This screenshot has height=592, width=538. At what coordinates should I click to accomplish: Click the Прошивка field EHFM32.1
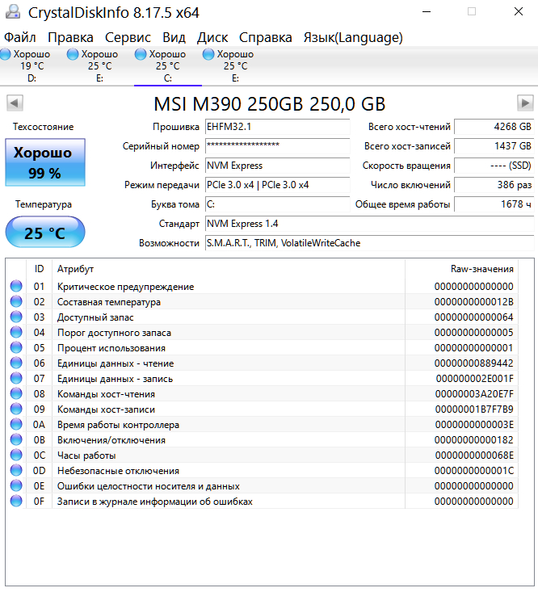coord(278,127)
